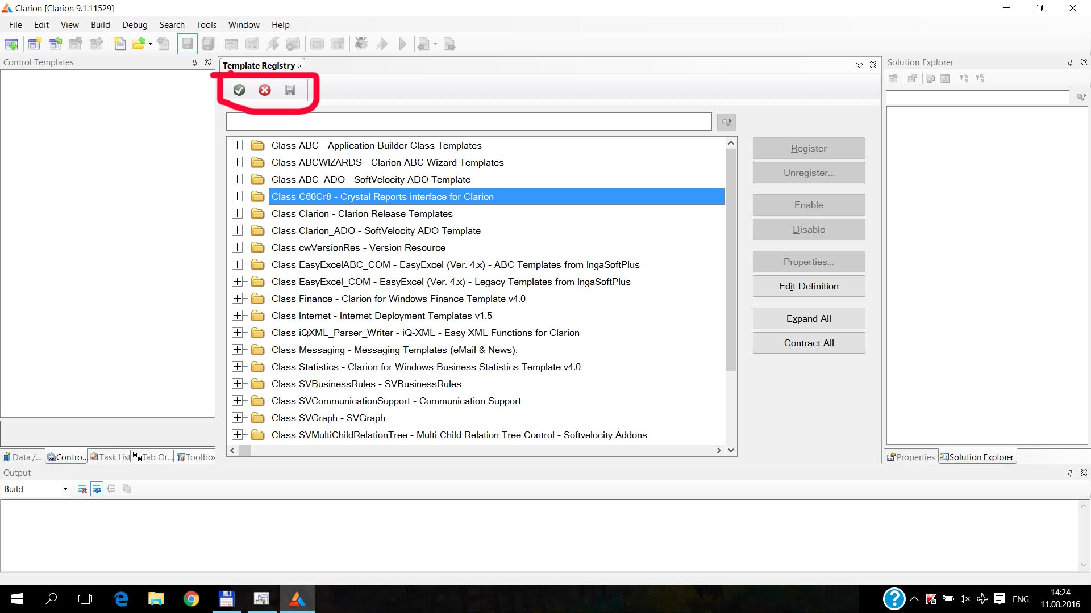Open the Build output source dropdown
Image resolution: width=1091 pixels, height=613 pixels.
[65, 489]
